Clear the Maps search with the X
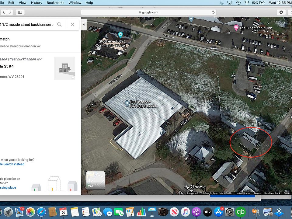 click(x=72, y=25)
